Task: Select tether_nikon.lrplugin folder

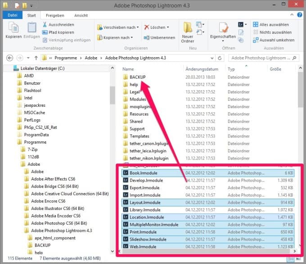Action: click(149, 158)
